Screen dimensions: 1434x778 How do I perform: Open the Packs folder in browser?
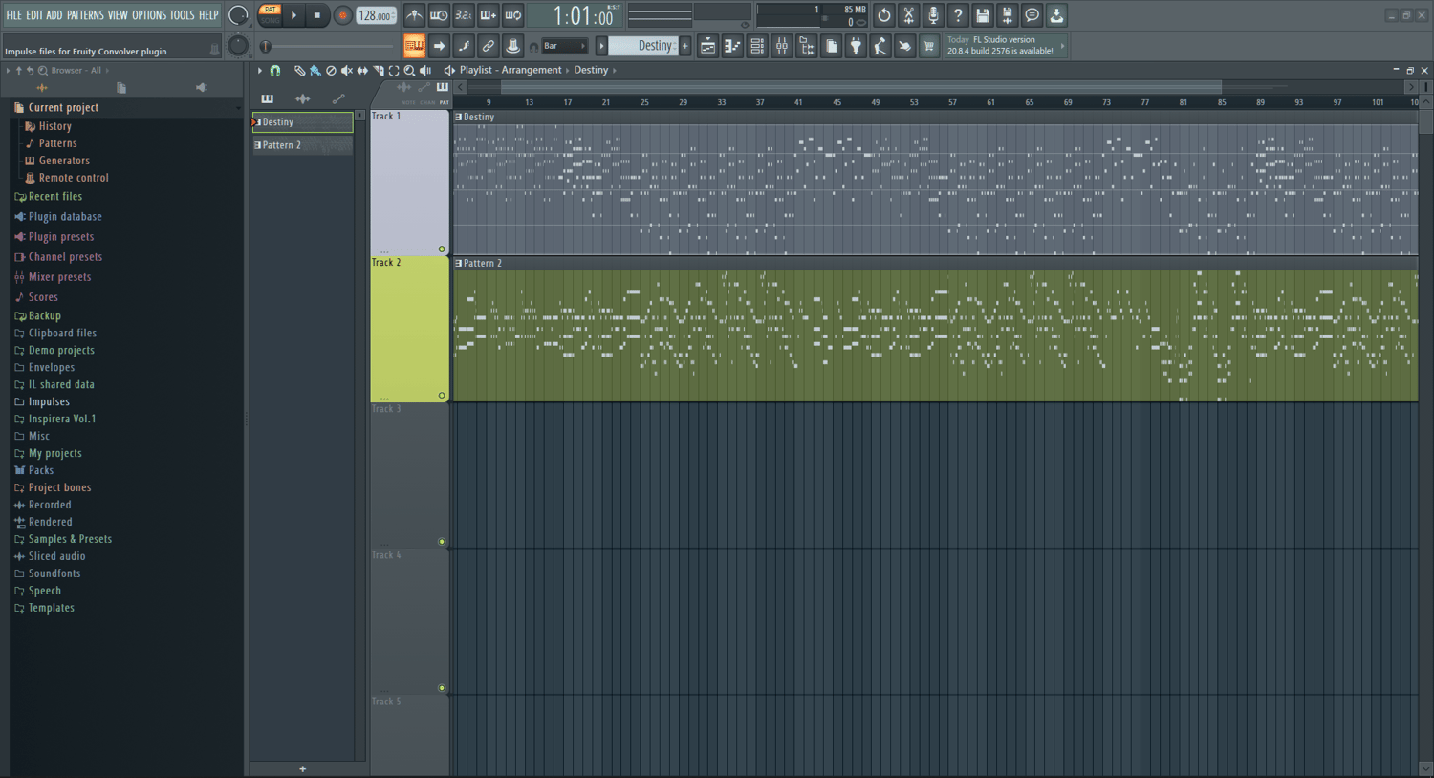point(41,470)
